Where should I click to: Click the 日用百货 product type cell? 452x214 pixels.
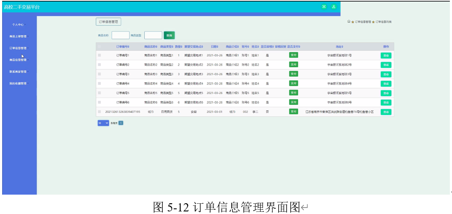167,112
